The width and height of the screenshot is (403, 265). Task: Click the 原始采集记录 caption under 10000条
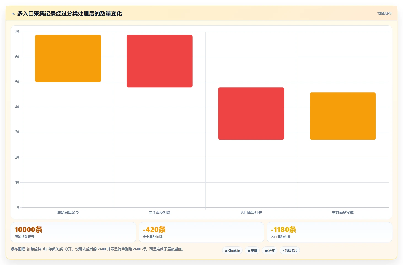tap(25, 237)
